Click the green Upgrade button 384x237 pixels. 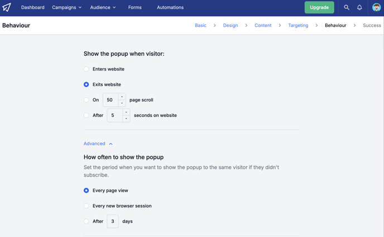tap(319, 7)
